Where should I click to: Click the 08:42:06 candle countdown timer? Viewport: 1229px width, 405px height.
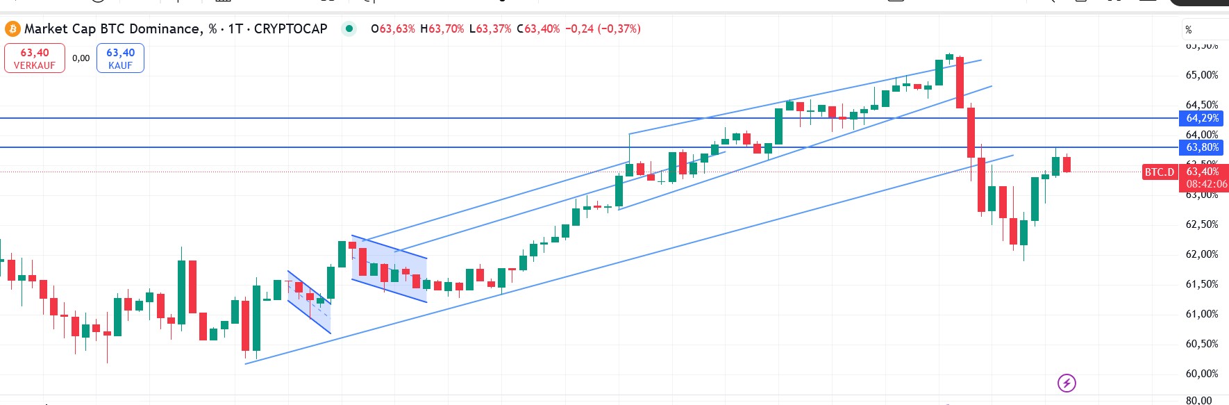point(1206,184)
